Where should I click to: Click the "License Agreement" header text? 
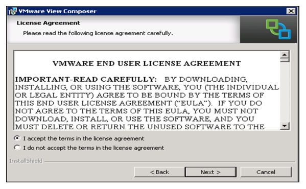pyautogui.click(x=49, y=23)
